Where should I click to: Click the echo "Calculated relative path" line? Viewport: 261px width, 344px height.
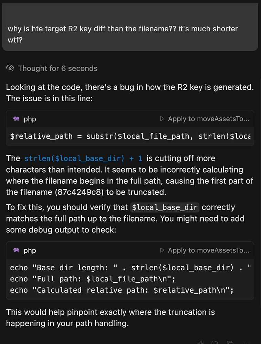[x=122, y=290]
